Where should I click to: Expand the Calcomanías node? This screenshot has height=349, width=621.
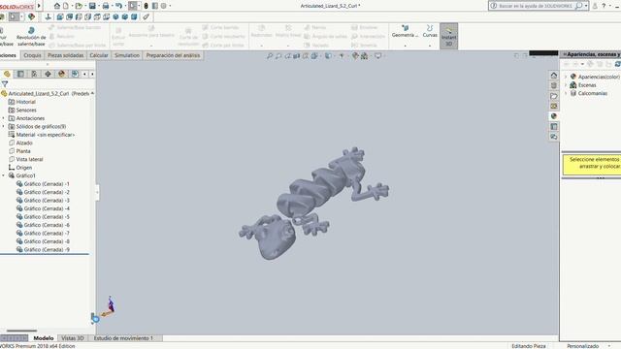[x=566, y=93]
